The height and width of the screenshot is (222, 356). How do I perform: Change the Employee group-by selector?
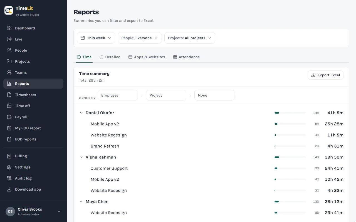pos(118,95)
